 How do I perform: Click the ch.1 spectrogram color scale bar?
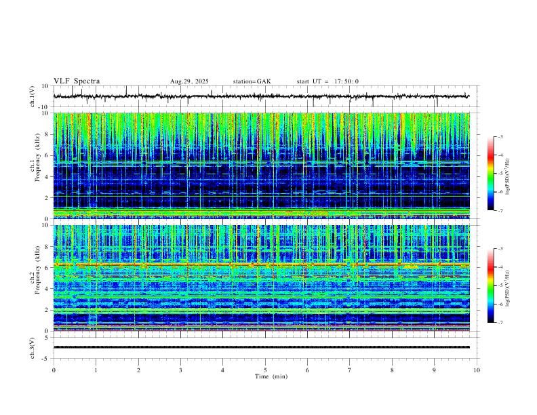[x=491, y=174]
